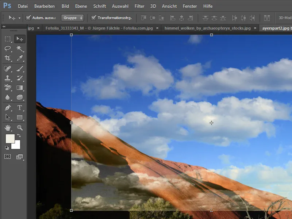Select the Gradient tool

coord(20,87)
